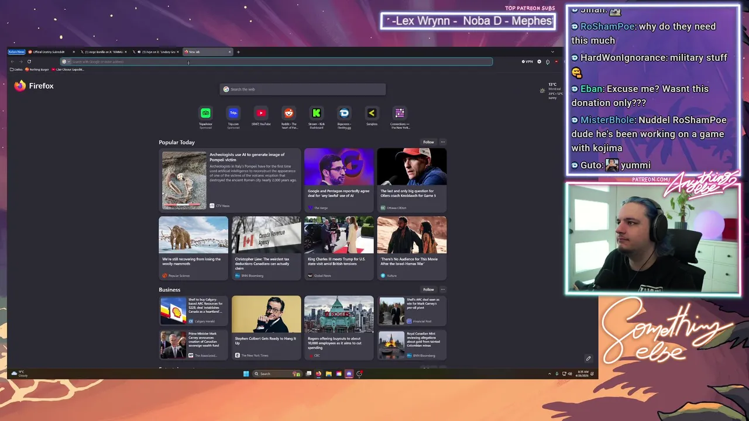
Task: Open the Pompeii victim AI article
Action: tap(229, 180)
